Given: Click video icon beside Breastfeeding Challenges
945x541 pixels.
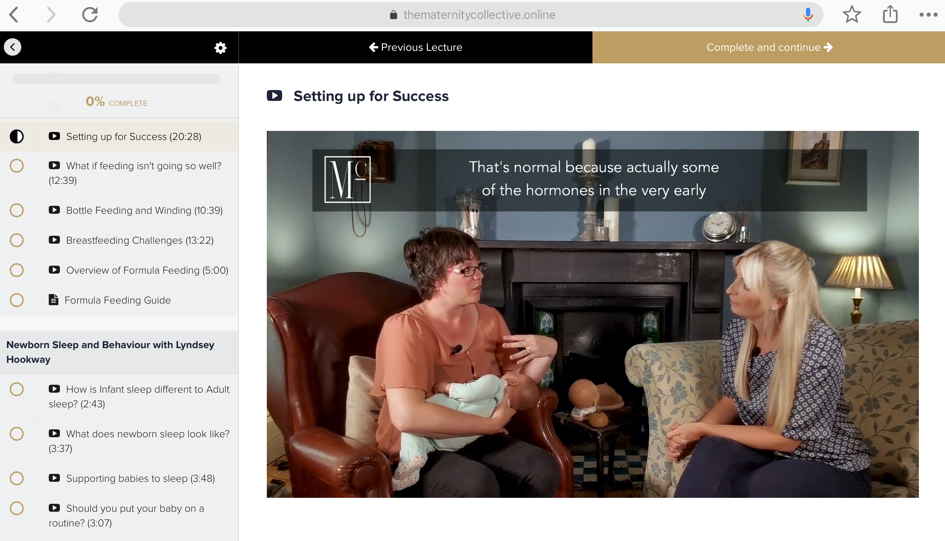Looking at the screenshot, I should (x=54, y=240).
